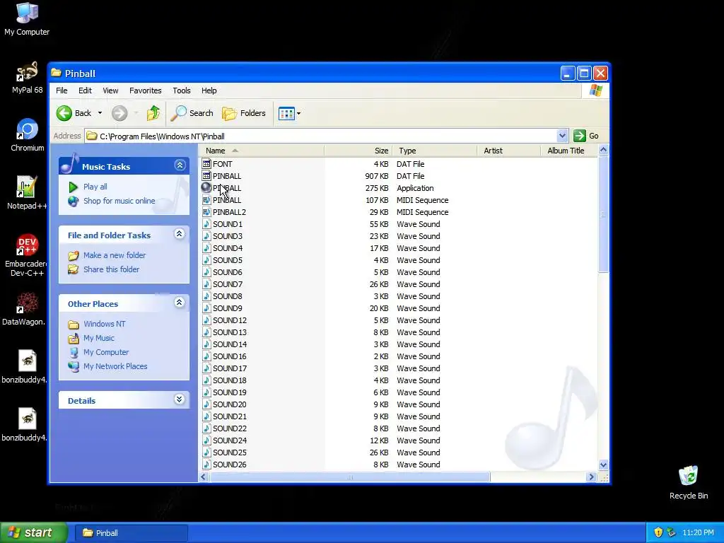Click the vertical scrollbar down arrow

click(603, 465)
